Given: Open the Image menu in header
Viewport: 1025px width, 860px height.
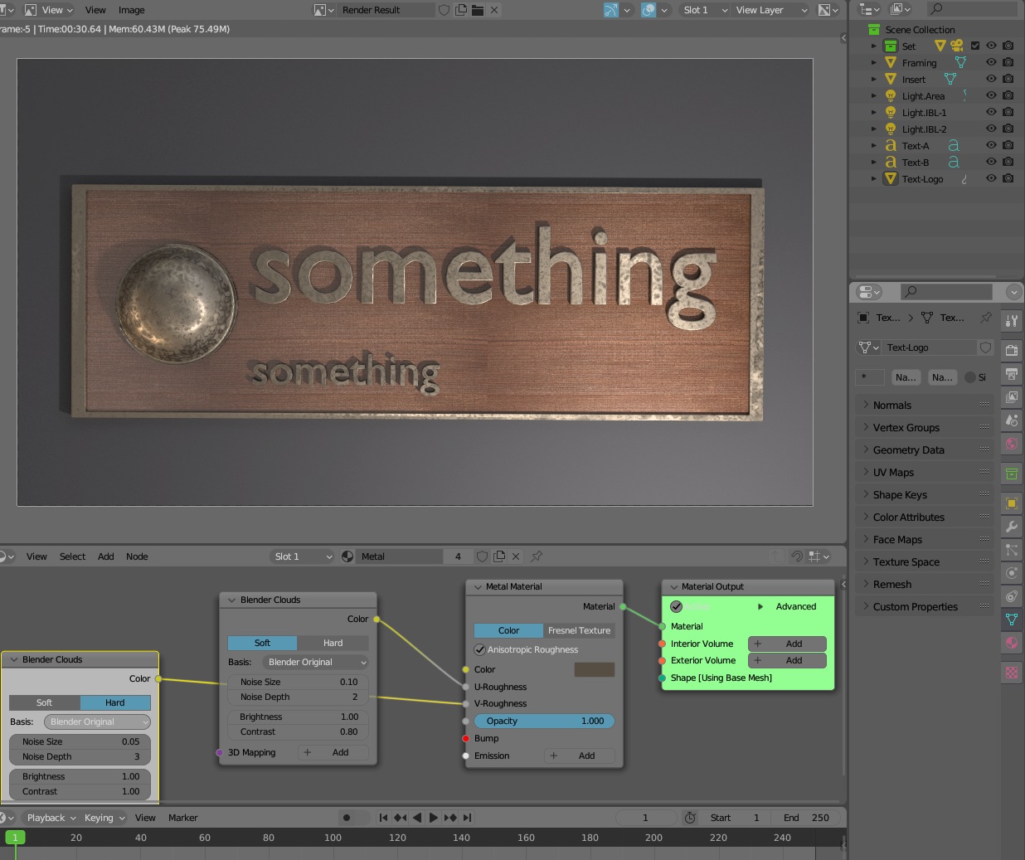Looking at the screenshot, I should click(131, 10).
